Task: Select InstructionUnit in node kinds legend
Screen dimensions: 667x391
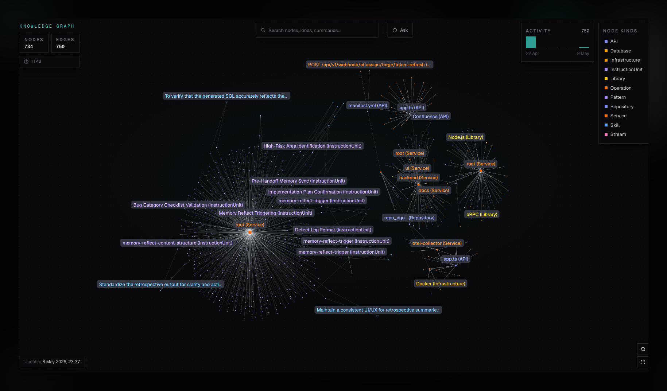Action: (624, 70)
